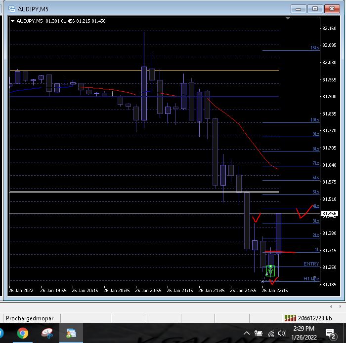
Task: Click the AUDJPY,M5 chart window icon
Action: point(12,9)
